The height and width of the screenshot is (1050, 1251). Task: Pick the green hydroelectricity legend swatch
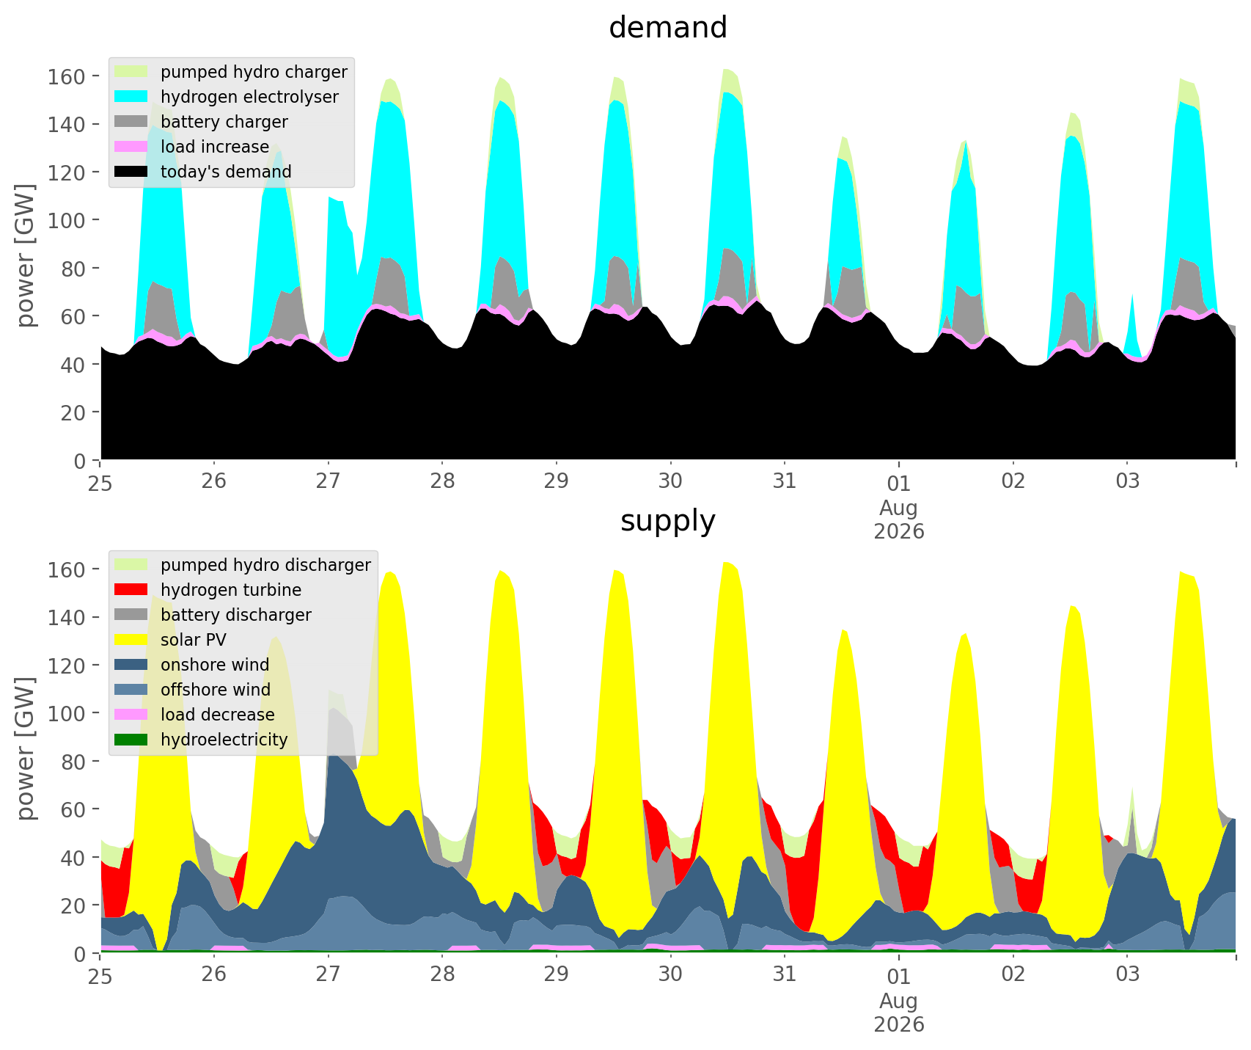tap(133, 740)
